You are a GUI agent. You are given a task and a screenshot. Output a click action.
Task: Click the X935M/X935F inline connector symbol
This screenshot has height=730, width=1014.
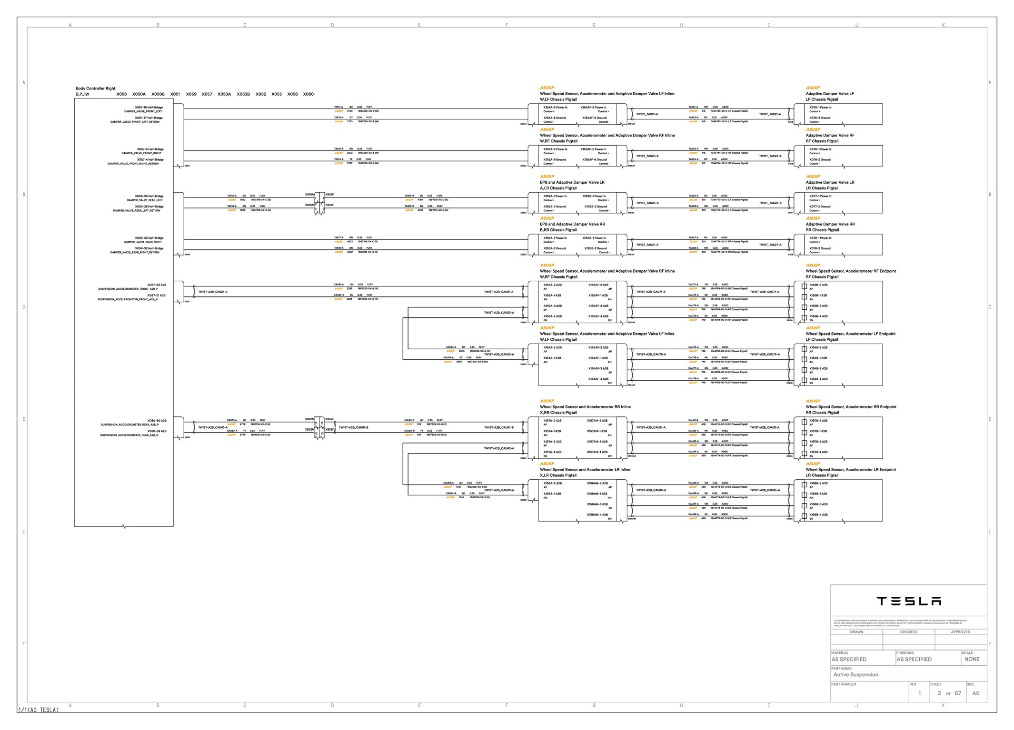[319, 204]
